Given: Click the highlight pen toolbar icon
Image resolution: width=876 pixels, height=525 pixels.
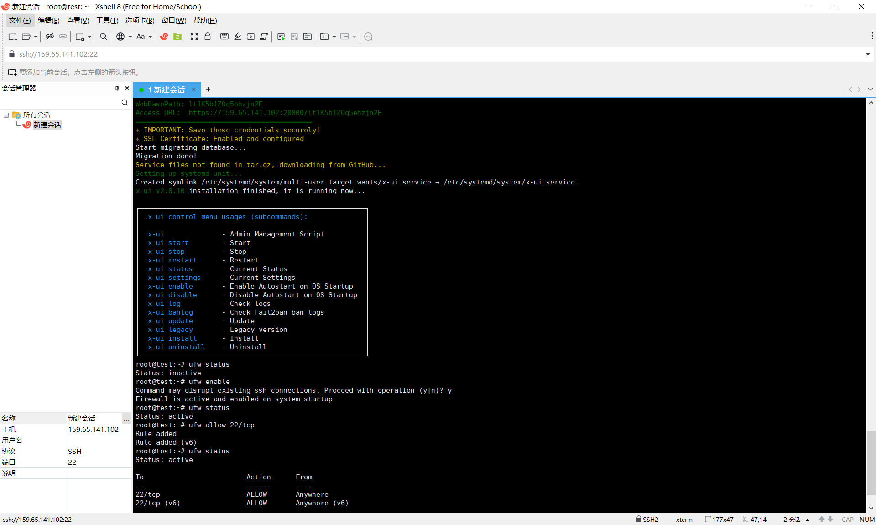Looking at the screenshot, I should point(238,37).
